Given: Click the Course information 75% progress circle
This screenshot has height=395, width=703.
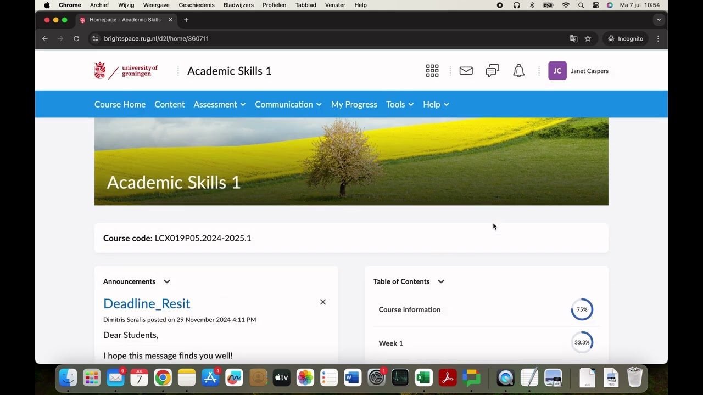Looking at the screenshot, I should point(582,309).
